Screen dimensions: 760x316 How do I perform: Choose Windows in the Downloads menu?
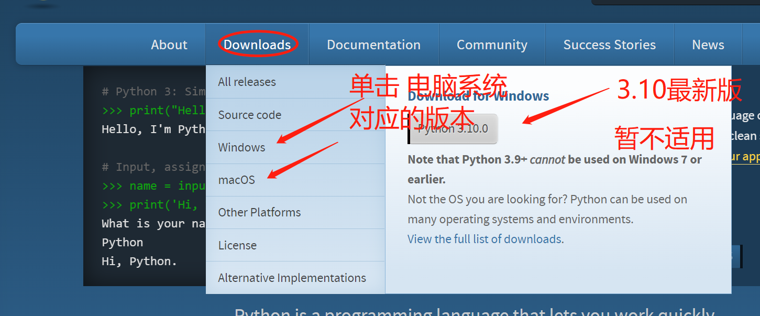coord(295,147)
